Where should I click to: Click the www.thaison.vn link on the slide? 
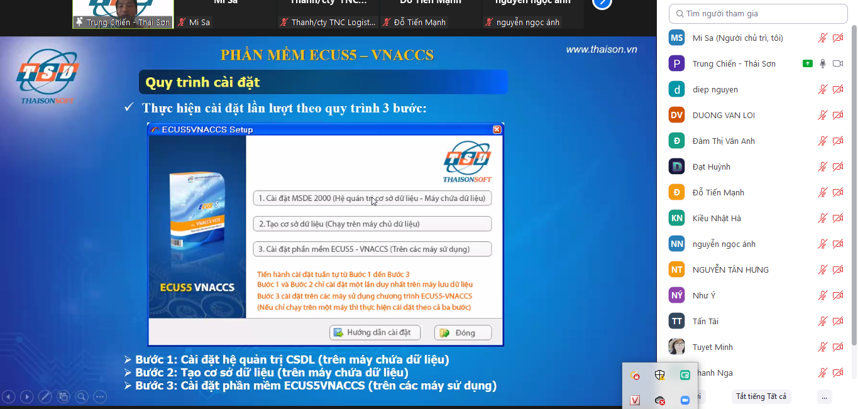[602, 49]
